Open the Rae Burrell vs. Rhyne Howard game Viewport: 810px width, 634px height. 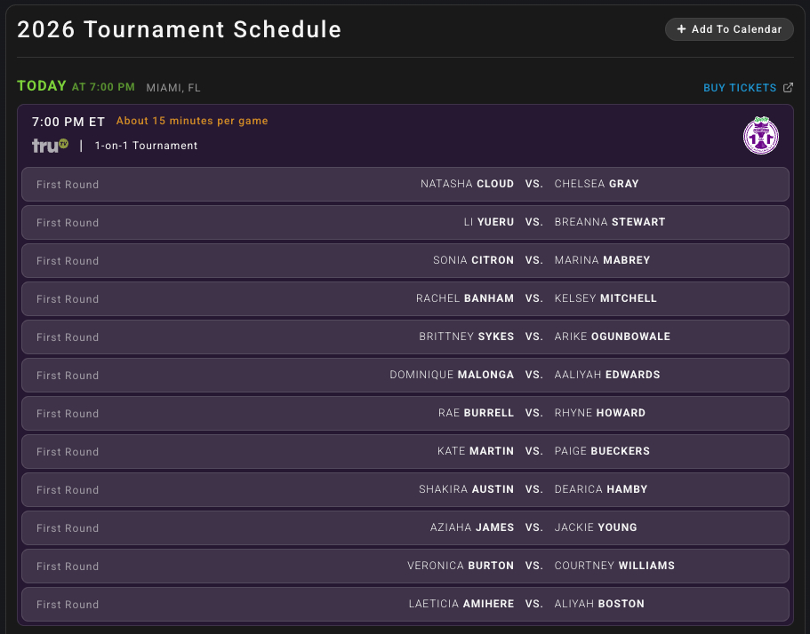pyautogui.click(x=405, y=414)
